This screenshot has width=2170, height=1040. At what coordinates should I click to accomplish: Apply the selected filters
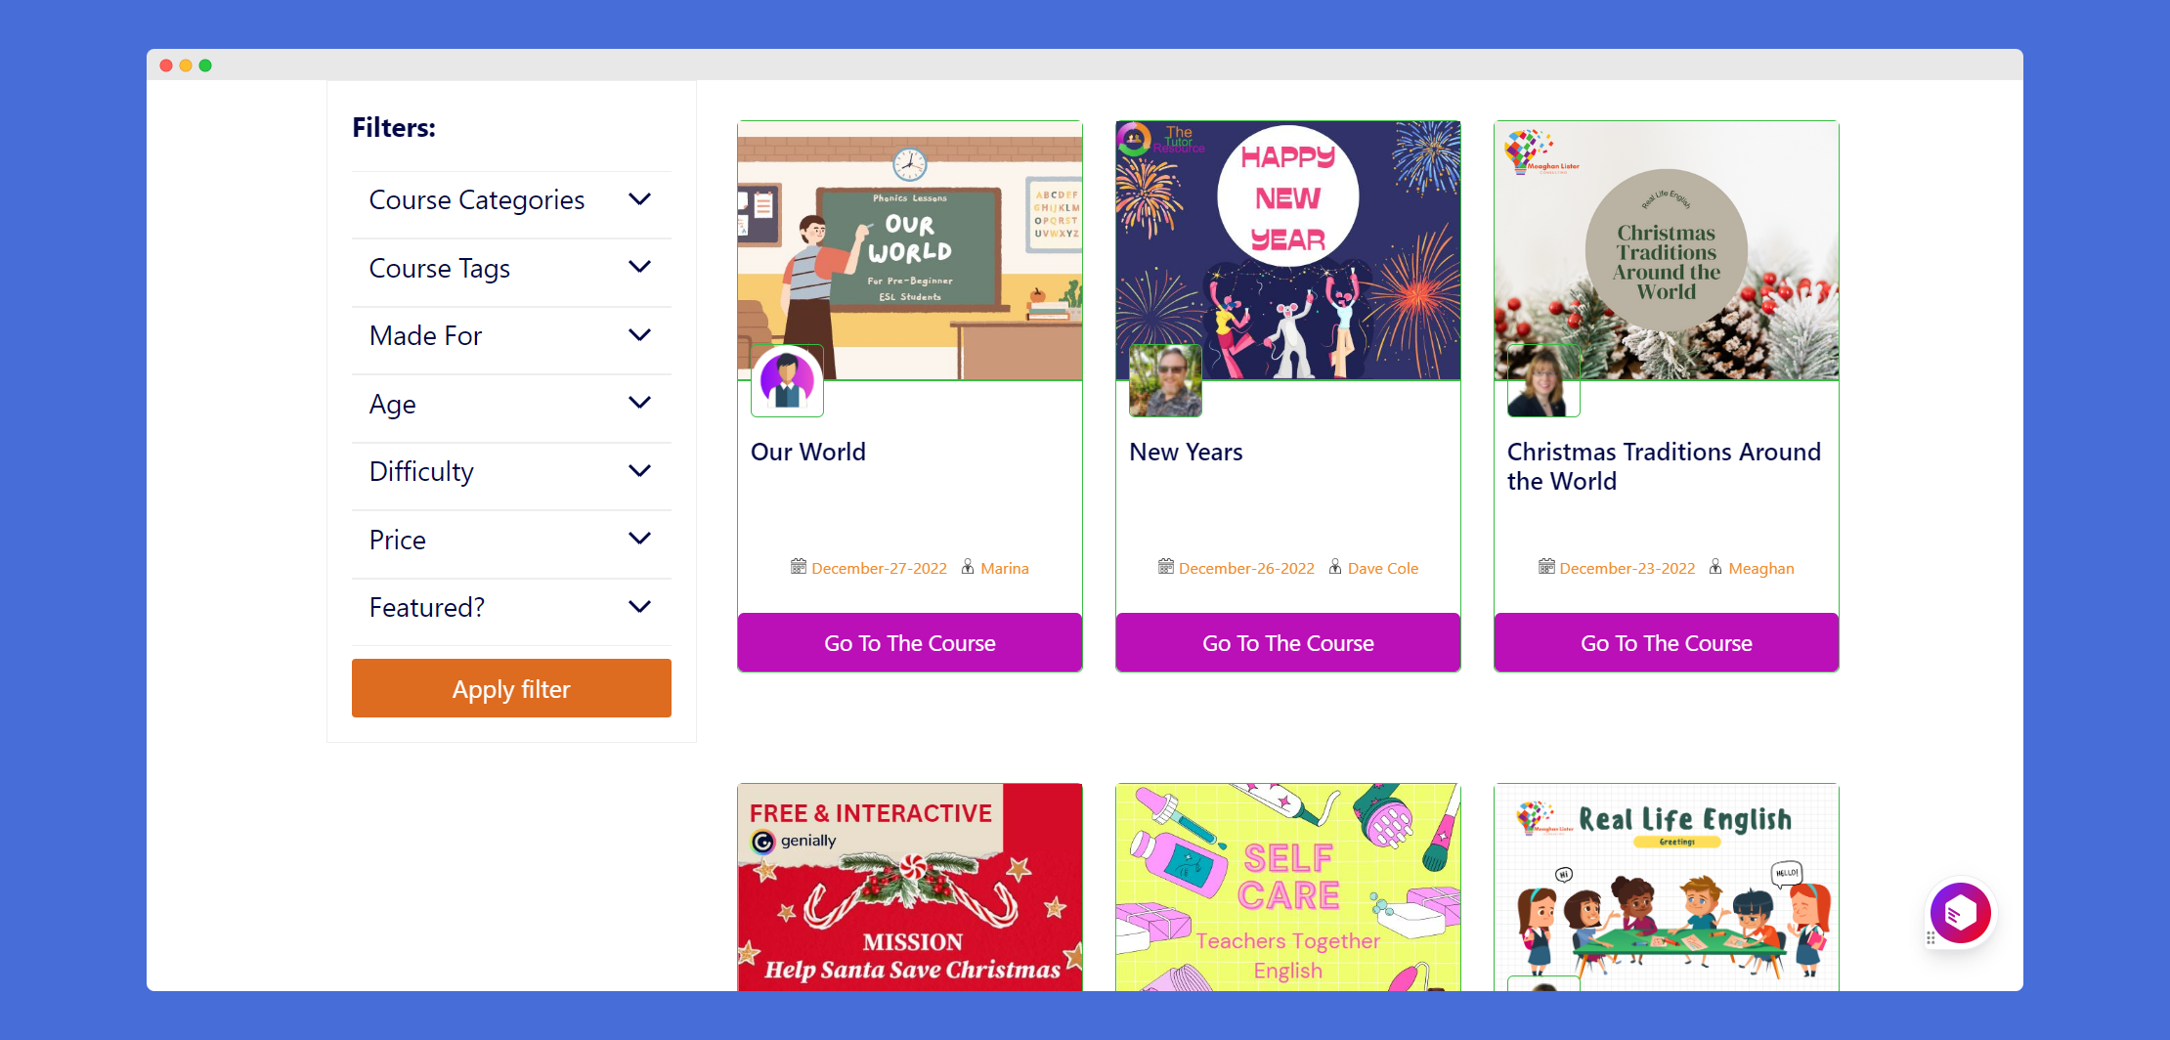pyautogui.click(x=511, y=688)
